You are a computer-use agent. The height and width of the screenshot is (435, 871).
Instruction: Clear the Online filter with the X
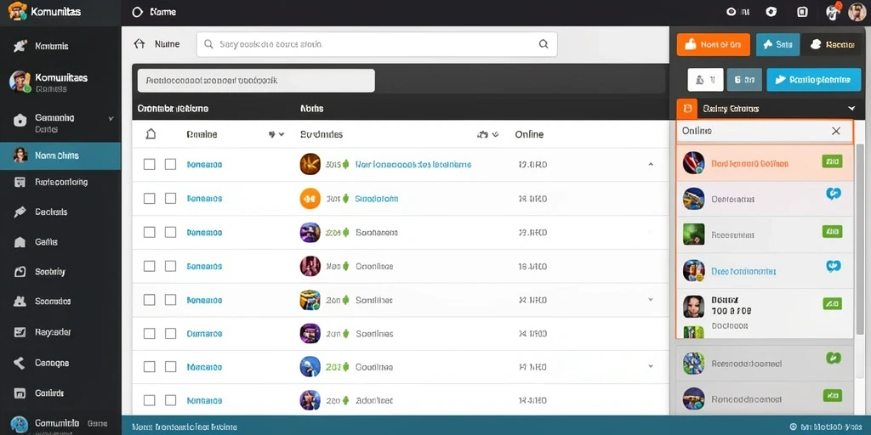point(836,131)
